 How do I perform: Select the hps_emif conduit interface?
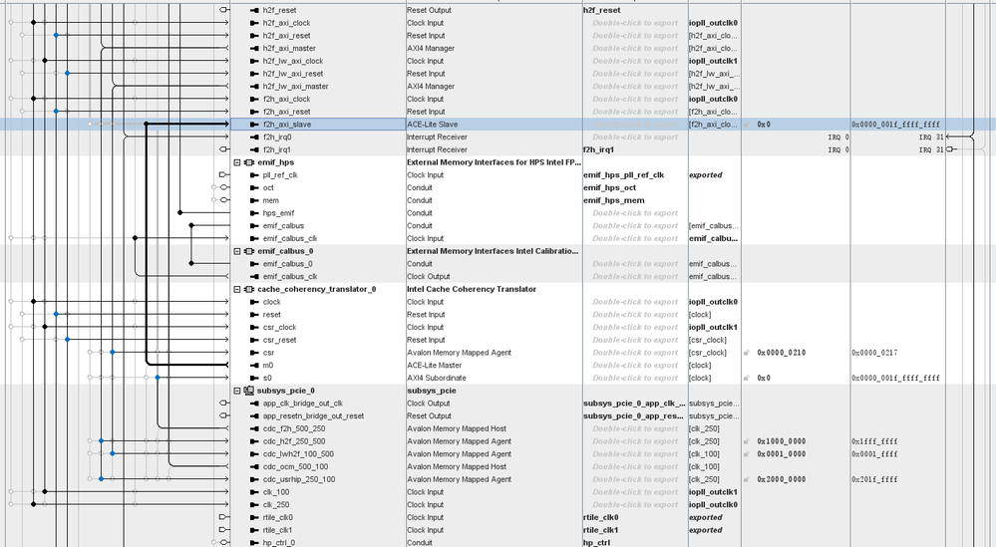278,213
